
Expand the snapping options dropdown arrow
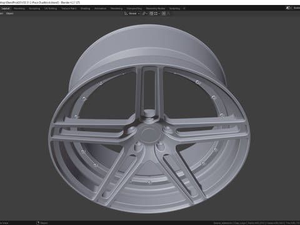[x=159, y=14]
